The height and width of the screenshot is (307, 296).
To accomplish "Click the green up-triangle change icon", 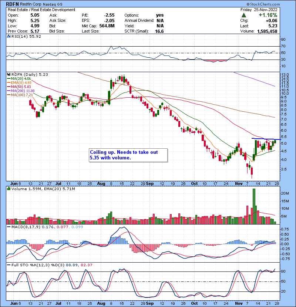I will (244, 15).
